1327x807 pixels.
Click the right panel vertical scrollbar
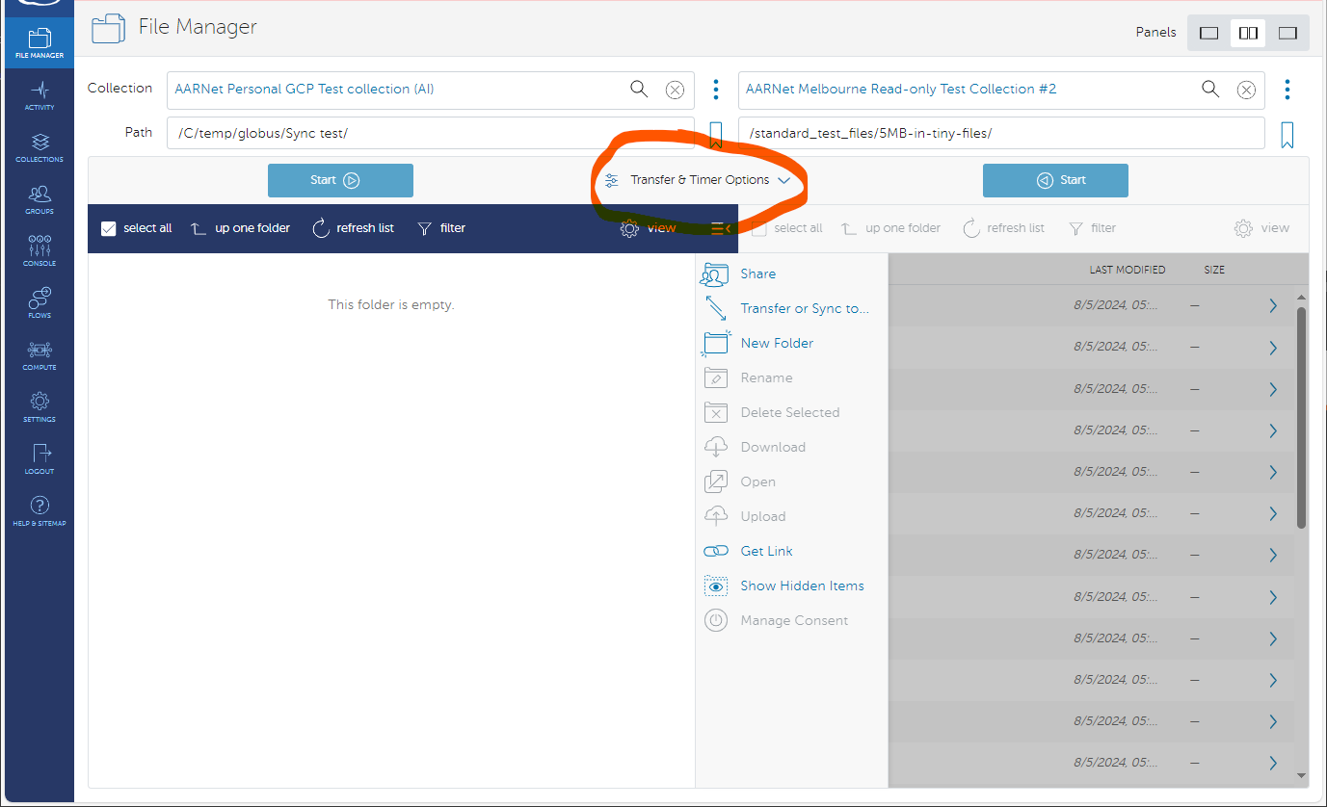point(1301,417)
